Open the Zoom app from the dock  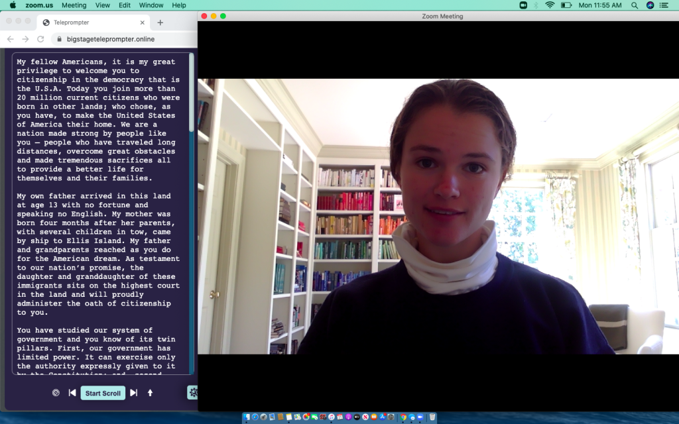pyautogui.click(x=420, y=417)
